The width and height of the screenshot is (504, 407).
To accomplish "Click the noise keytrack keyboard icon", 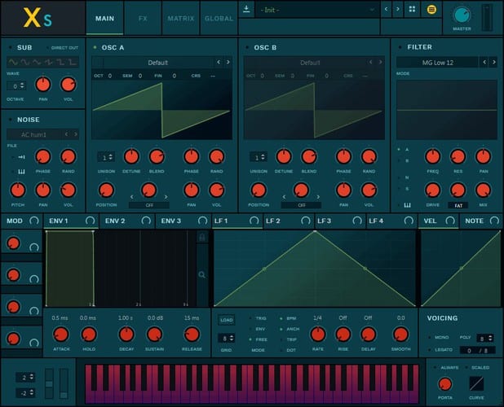I will click(x=21, y=173).
